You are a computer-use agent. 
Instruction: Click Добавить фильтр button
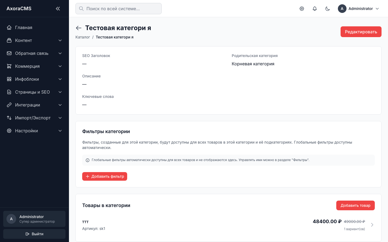pyautogui.click(x=105, y=176)
